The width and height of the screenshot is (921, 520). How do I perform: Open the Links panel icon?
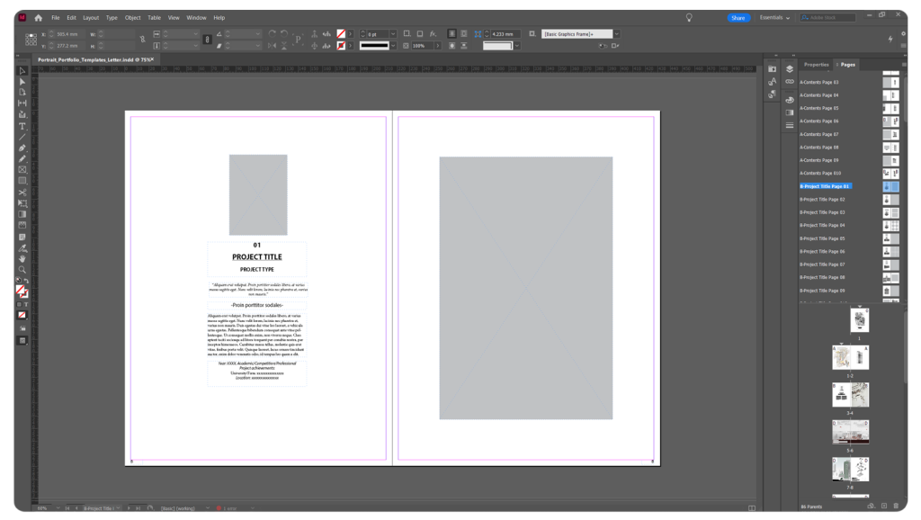click(790, 82)
